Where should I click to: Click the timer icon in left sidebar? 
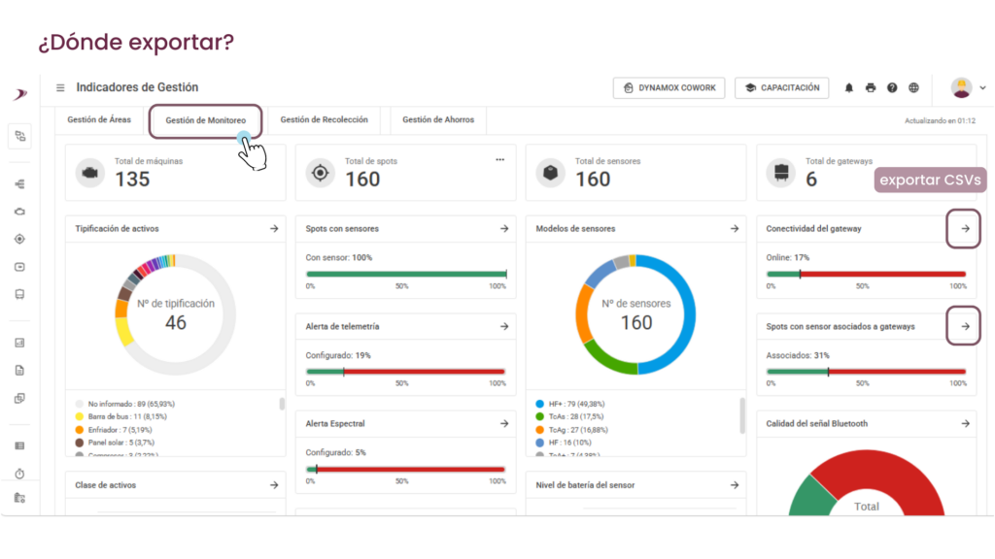[x=19, y=474]
